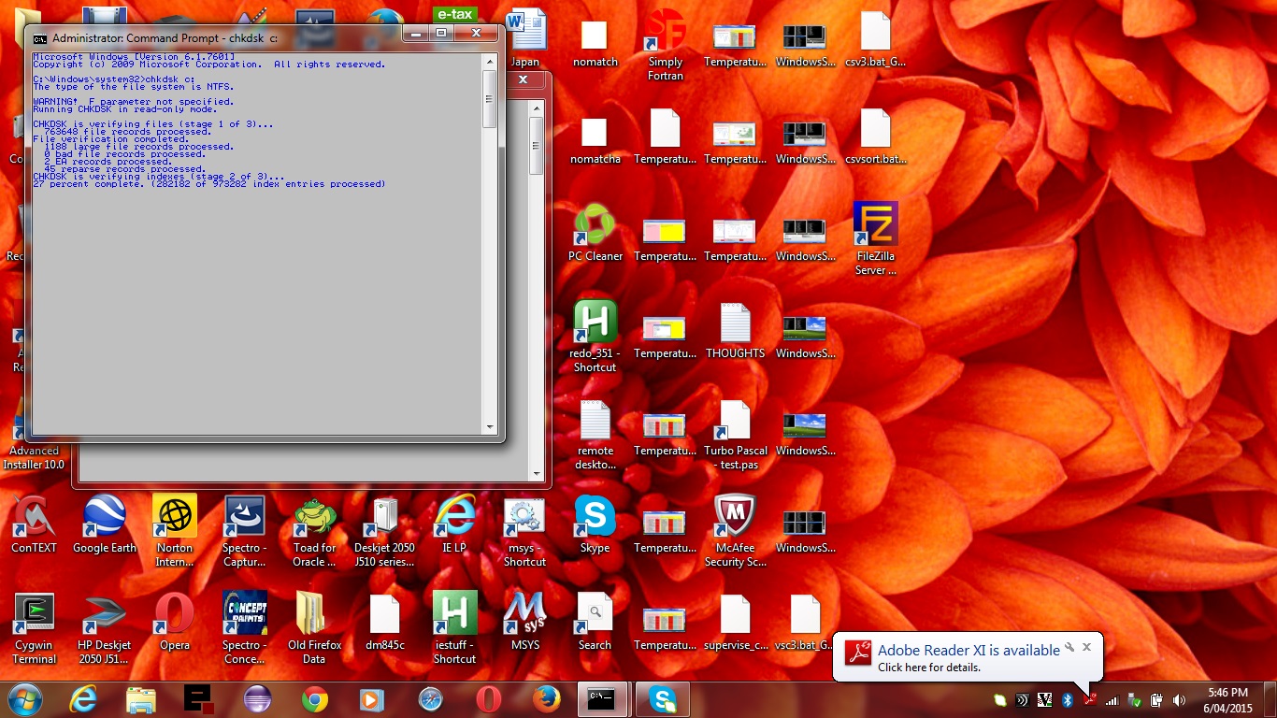The image size is (1277, 718).
Task: Click the Bluetooth icon in system tray
Action: 1067,699
